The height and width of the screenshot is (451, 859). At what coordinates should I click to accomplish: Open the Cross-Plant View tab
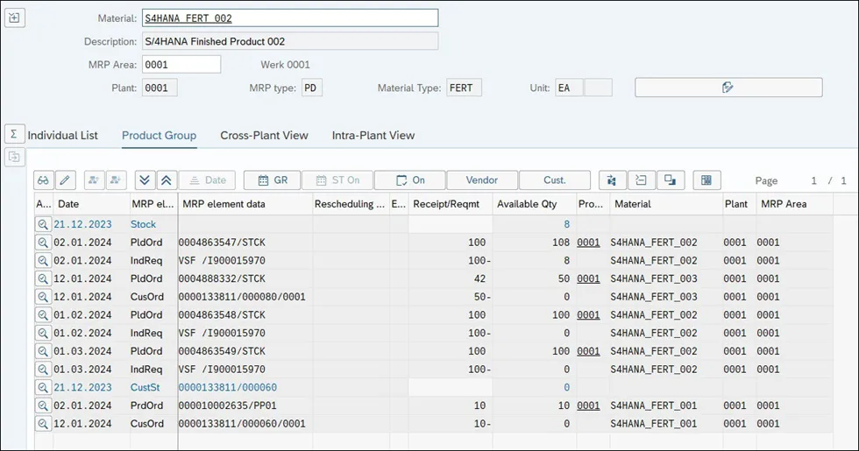264,135
